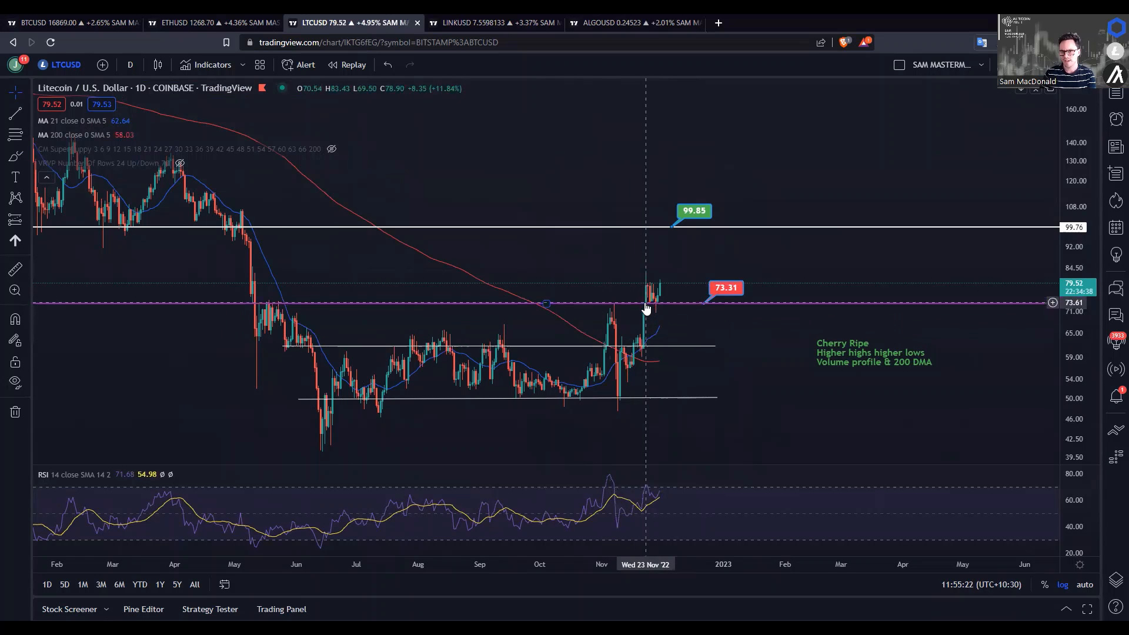This screenshot has width=1129, height=635.
Task: Enable log scale at bottom right
Action: [x=1063, y=584]
